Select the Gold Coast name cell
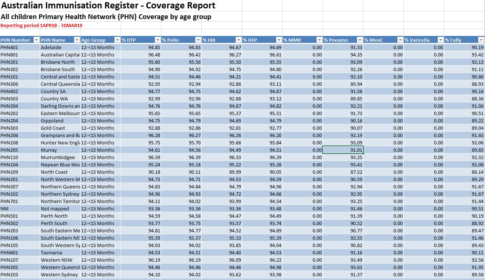Viewport: 485px width, 280px height. click(x=60, y=128)
